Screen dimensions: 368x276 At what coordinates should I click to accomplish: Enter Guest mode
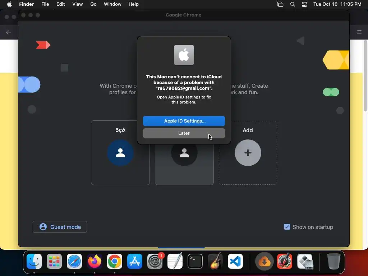pos(60,227)
